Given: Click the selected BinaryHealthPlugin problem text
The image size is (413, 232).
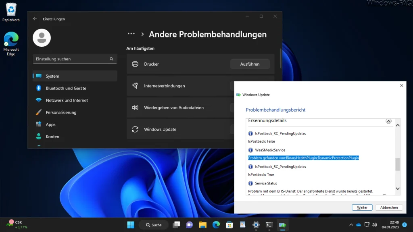Looking at the screenshot, I should [x=303, y=158].
